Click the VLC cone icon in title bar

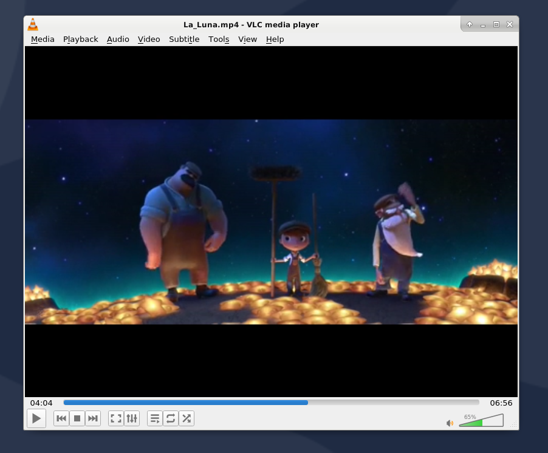click(x=33, y=24)
